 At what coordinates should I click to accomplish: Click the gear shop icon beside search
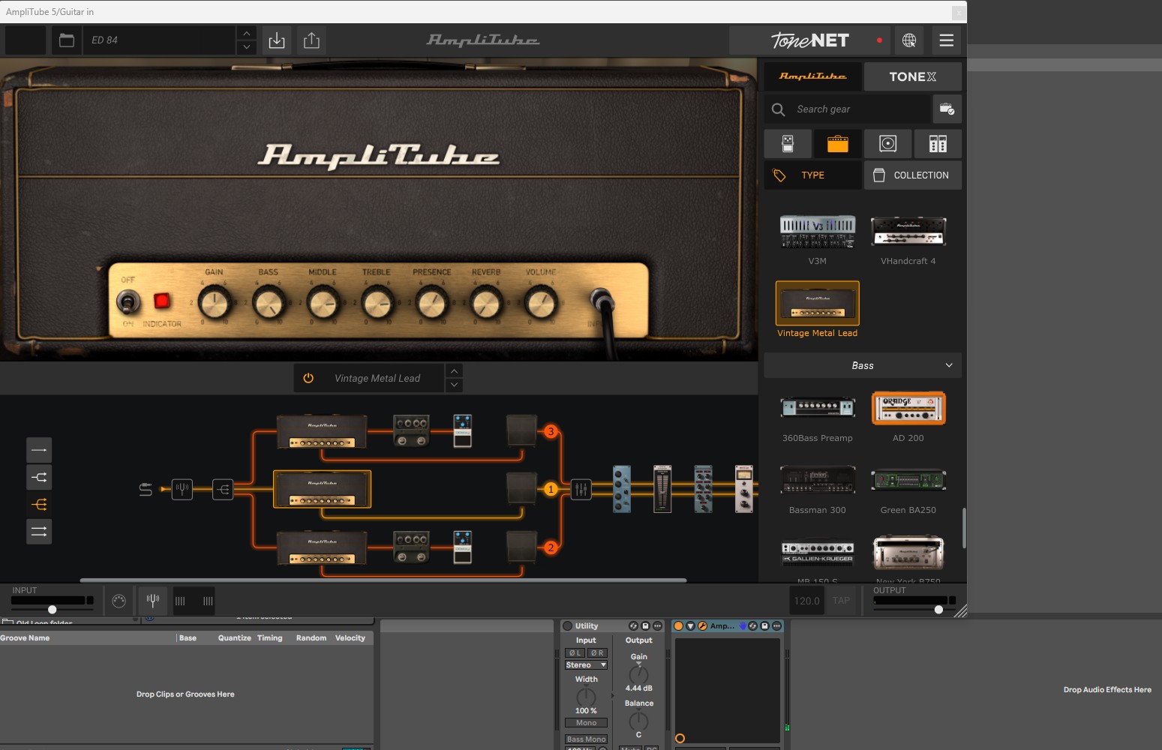tap(947, 109)
